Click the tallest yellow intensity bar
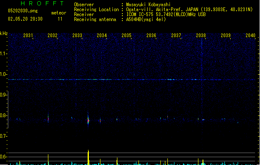Viewport: 260px width, 165px height. coord(88,158)
